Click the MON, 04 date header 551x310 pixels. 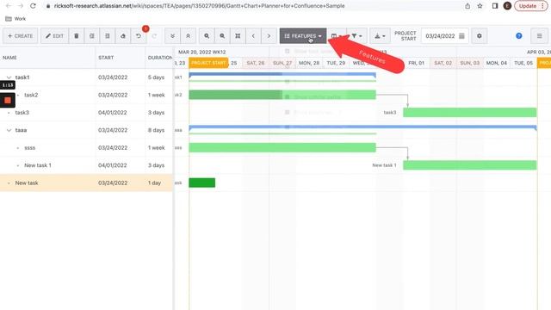[x=497, y=63]
